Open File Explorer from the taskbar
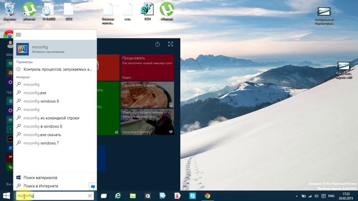This screenshot has height=201, width=358. coord(133,196)
